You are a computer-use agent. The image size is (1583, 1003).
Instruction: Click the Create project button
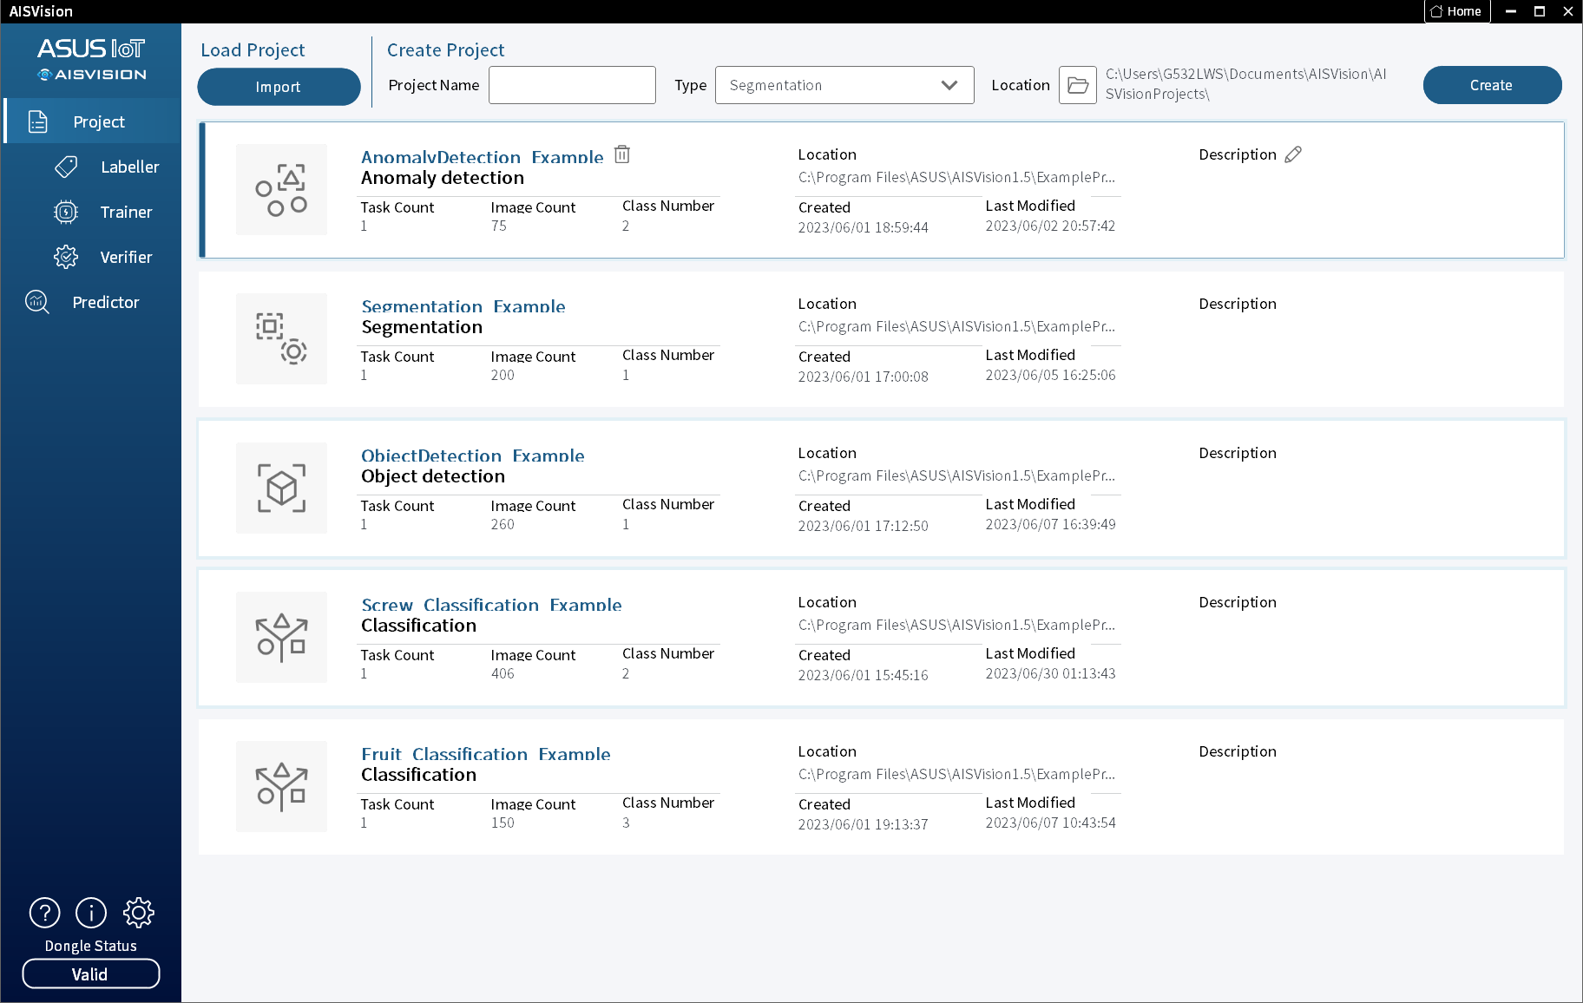(1492, 85)
